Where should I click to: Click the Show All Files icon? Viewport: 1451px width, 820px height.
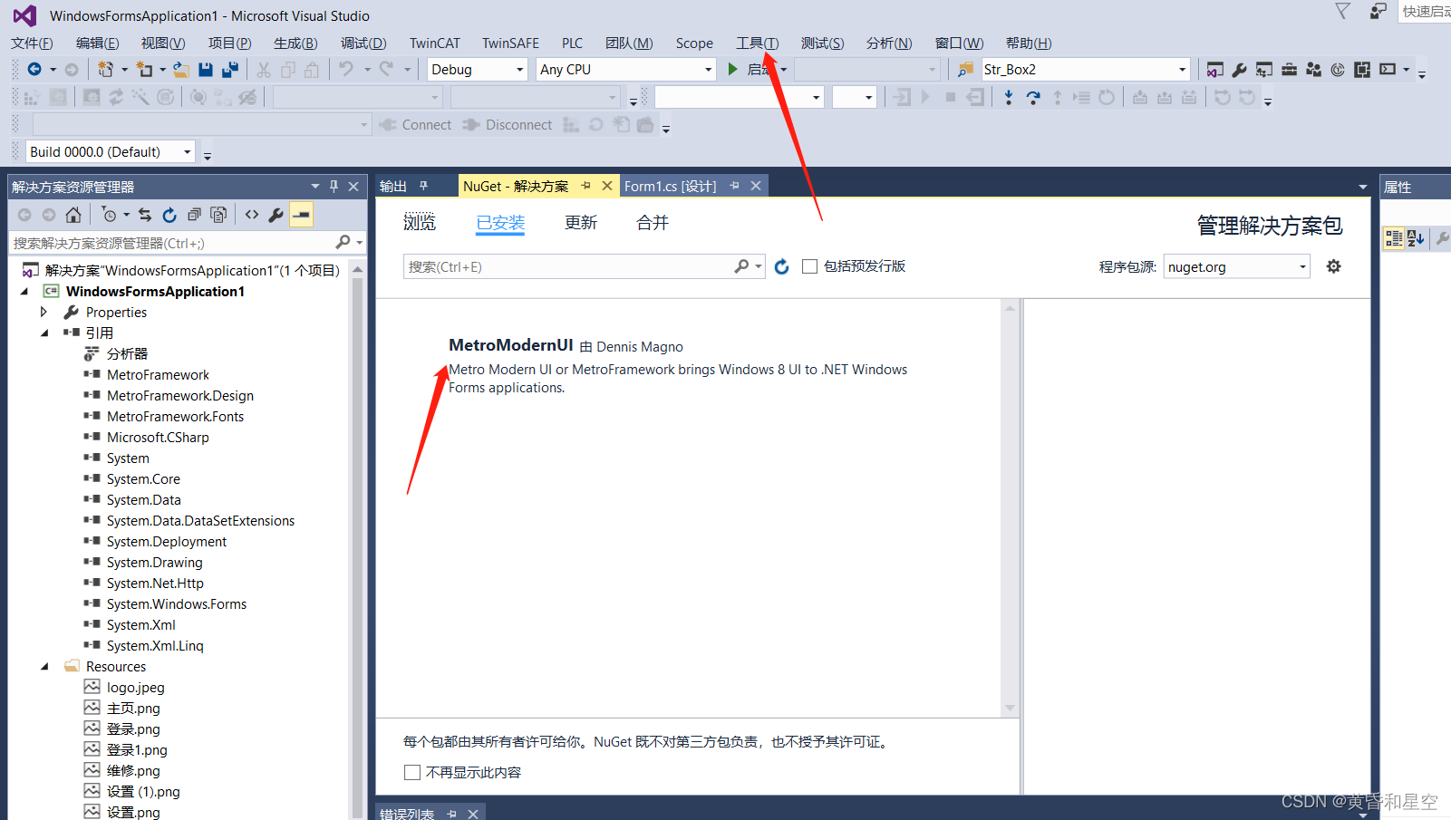tap(218, 215)
